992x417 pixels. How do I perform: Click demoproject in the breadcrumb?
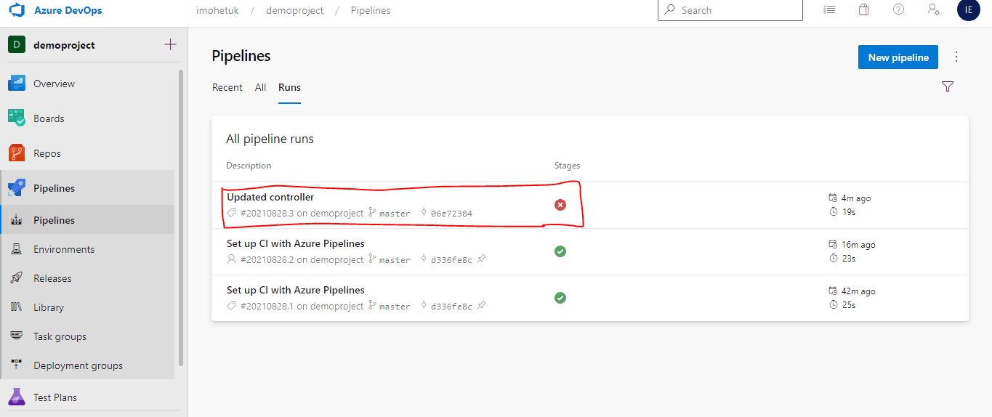pyautogui.click(x=295, y=11)
